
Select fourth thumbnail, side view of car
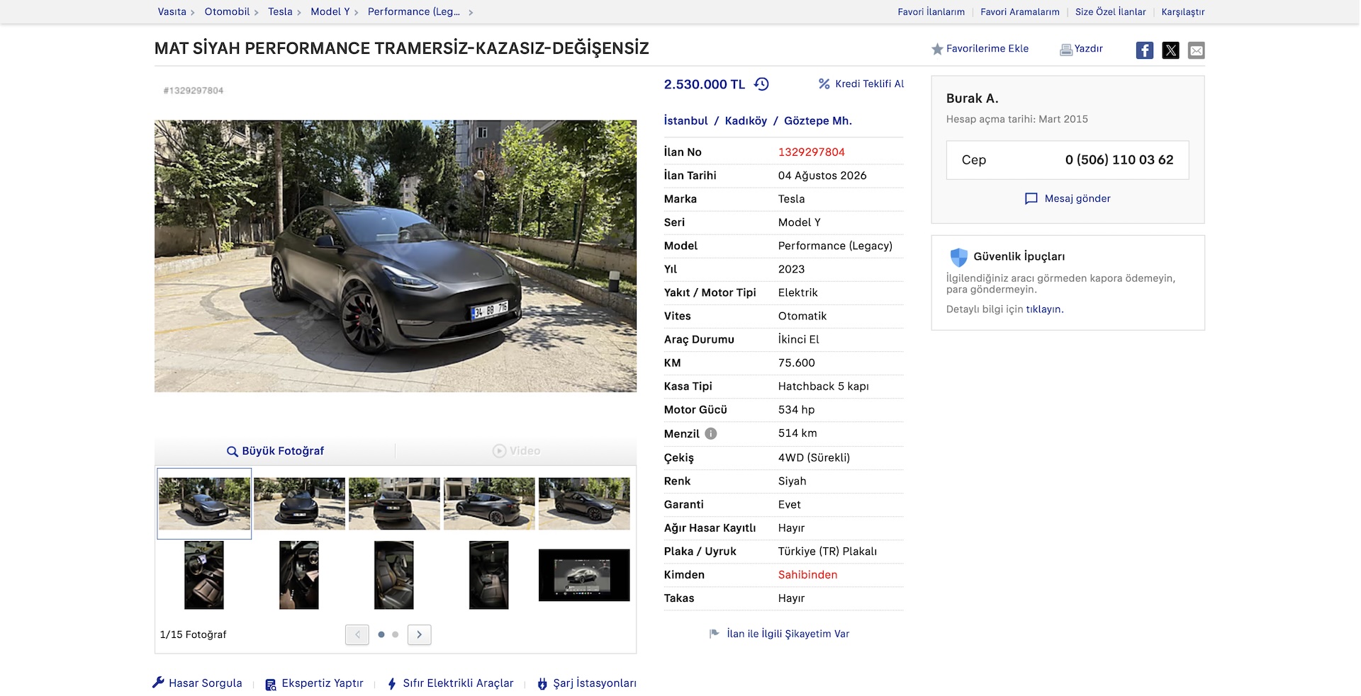point(489,503)
